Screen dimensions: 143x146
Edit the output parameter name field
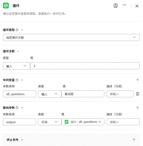[x=19, y=122]
